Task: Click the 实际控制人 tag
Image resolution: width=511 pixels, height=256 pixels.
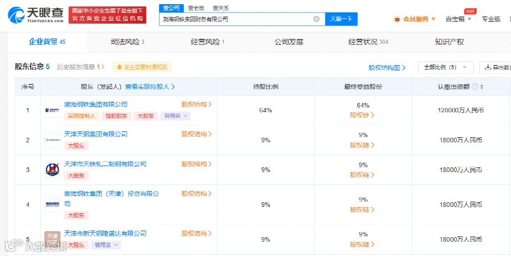Action: tap(82, 116)
